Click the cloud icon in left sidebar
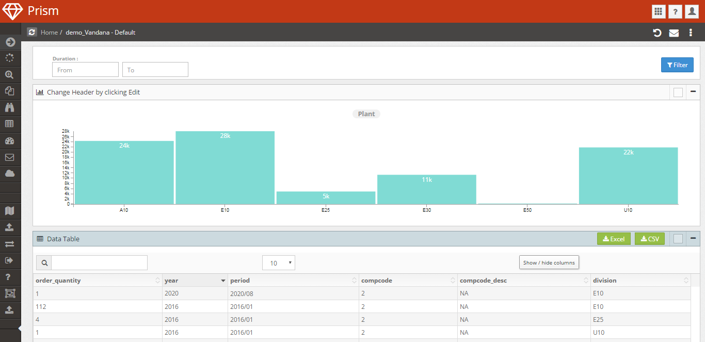 (x=10, y=174)
